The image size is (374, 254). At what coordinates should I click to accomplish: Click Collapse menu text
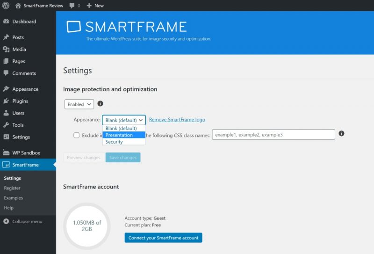[x=27, y=222]
